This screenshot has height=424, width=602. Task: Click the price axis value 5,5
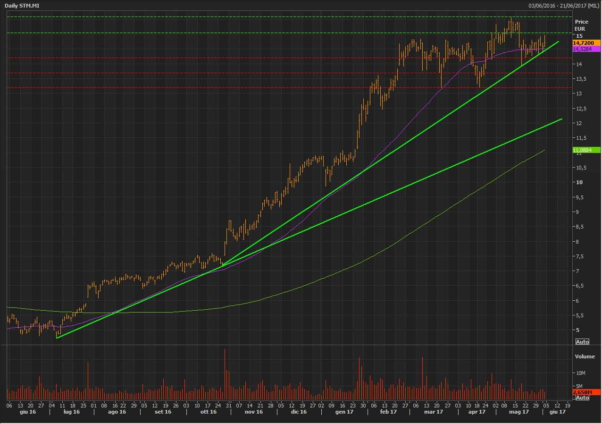(x=579, y=315)
